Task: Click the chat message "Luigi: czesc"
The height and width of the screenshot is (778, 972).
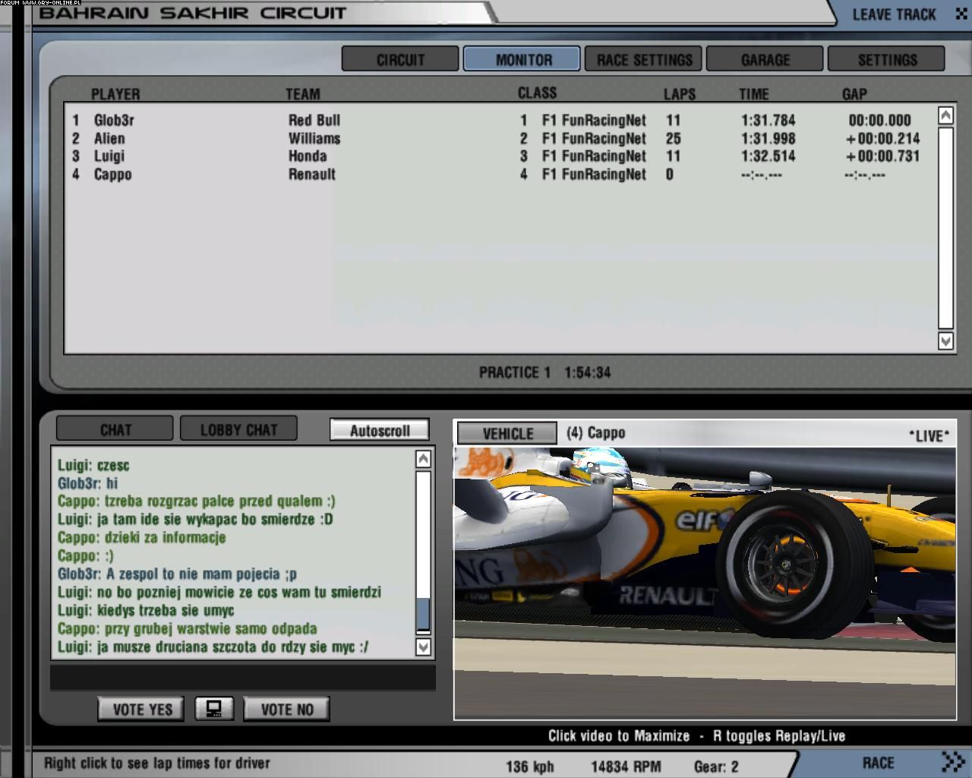Action: point(93,465)
